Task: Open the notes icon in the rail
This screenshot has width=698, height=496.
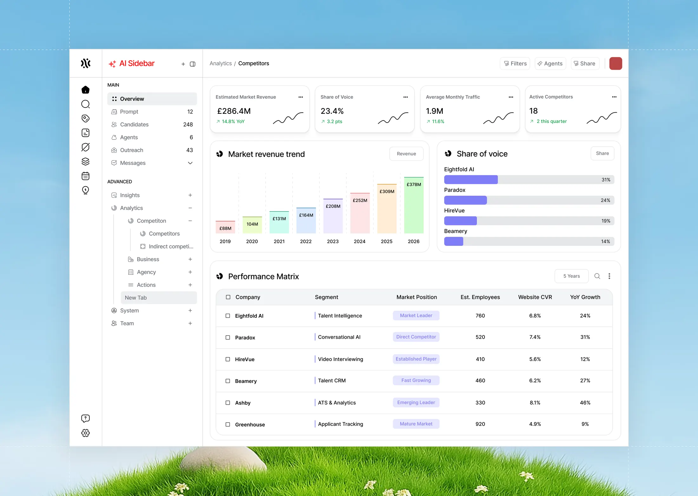Action: (86, 133)
